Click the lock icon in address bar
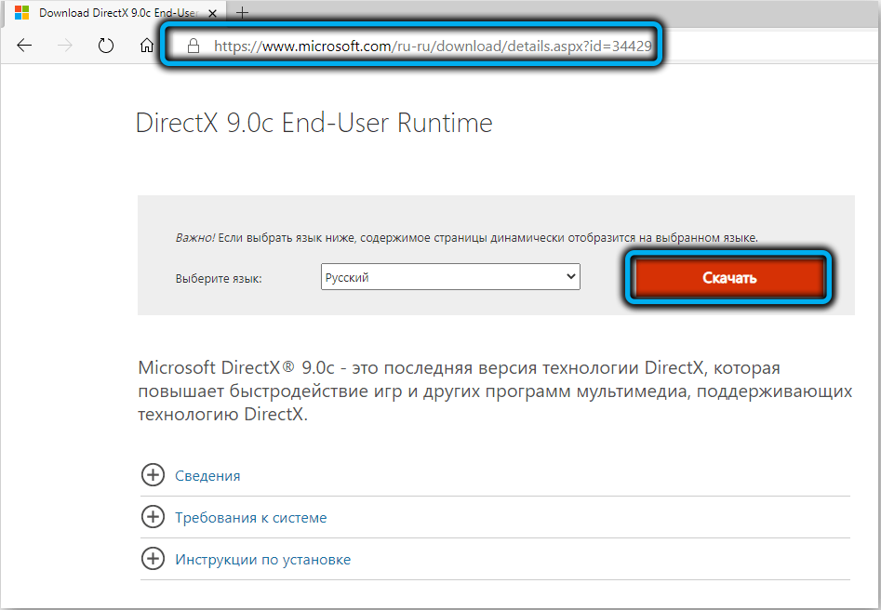The height and width of the screenshot is (610, 881). (x=194, y=46)
